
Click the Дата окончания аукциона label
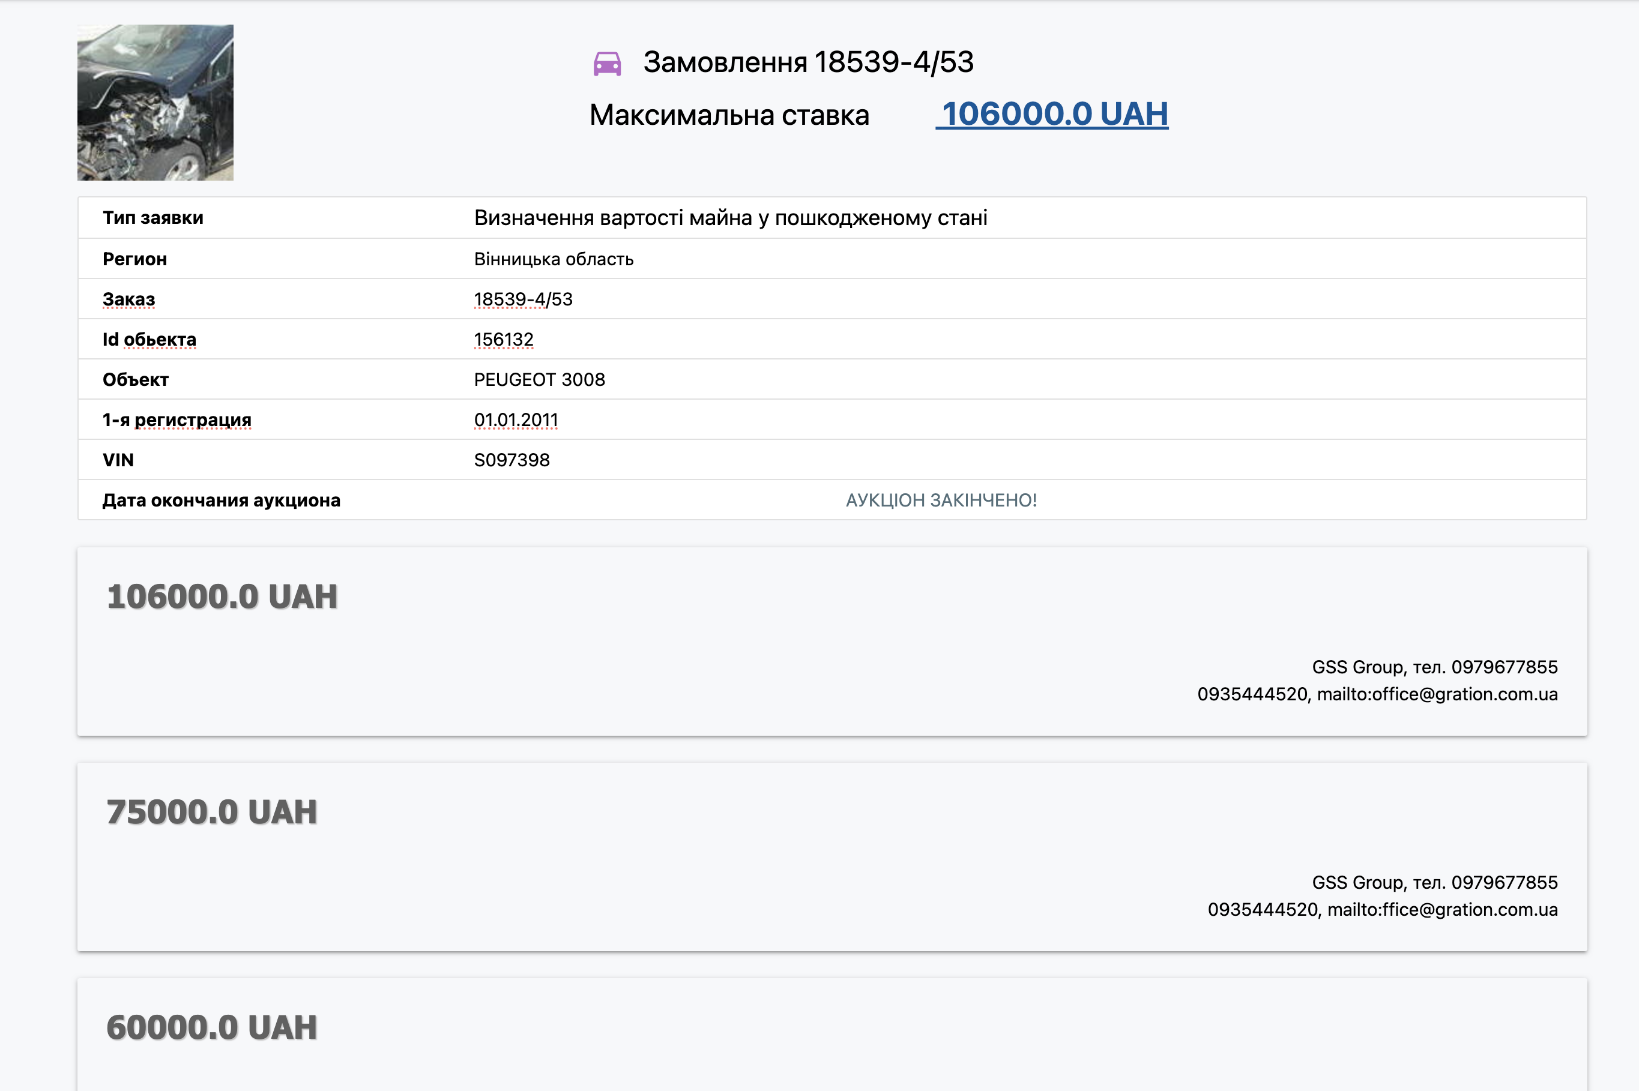point(222,500)
